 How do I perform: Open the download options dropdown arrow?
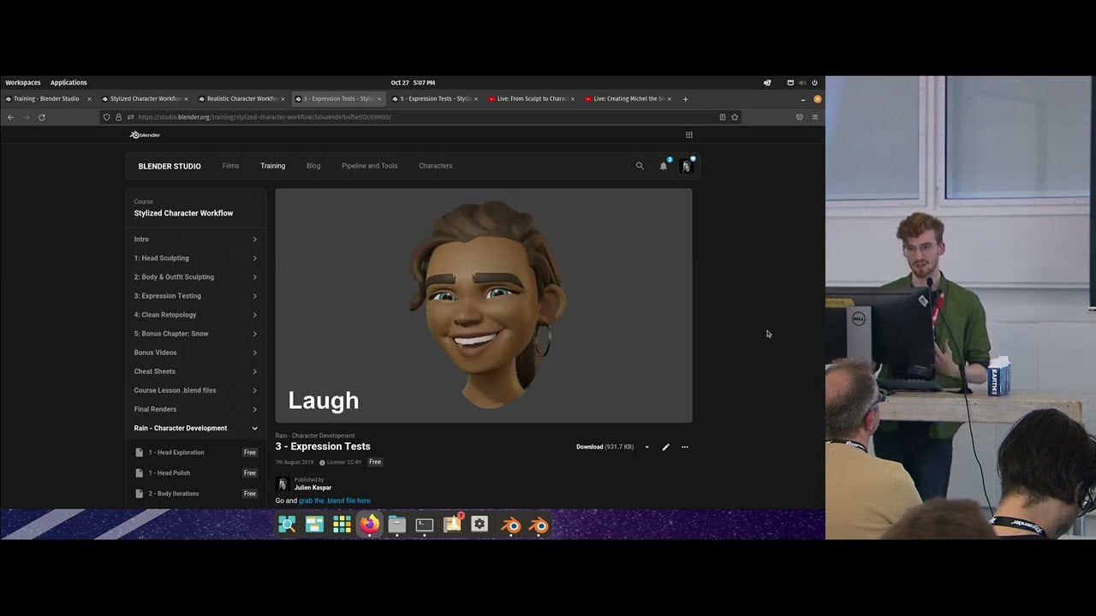point(646,447)
